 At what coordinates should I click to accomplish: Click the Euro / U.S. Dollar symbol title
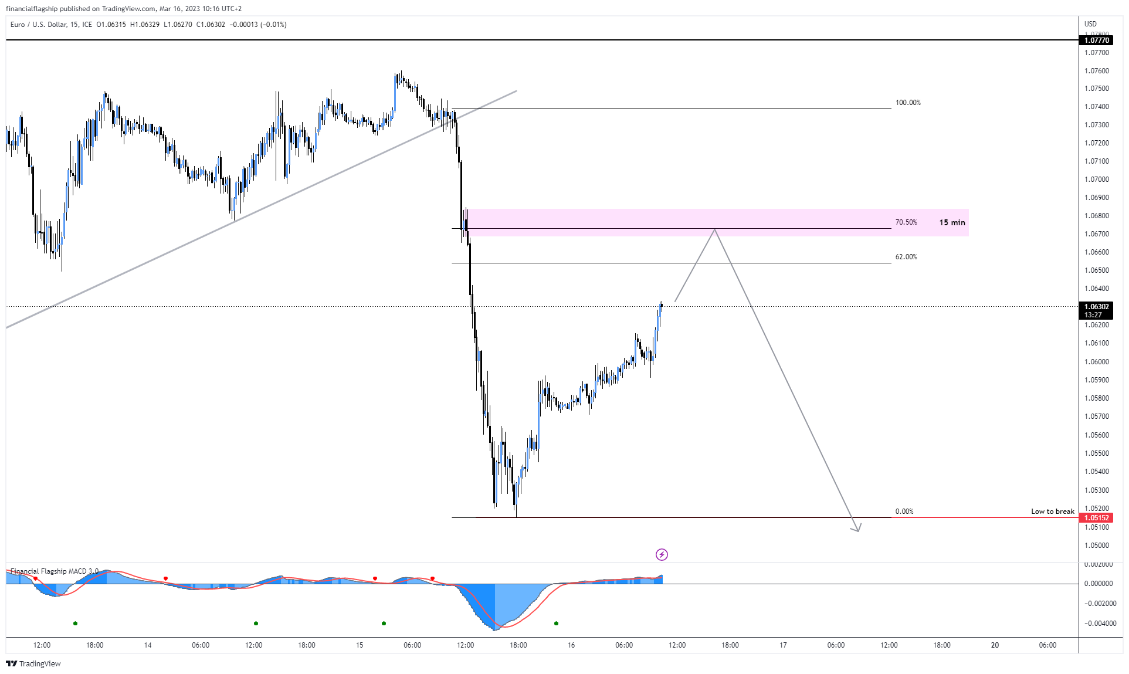coord(38,25)
